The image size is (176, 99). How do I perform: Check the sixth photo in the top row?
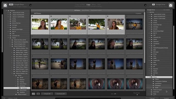point(127,16)
